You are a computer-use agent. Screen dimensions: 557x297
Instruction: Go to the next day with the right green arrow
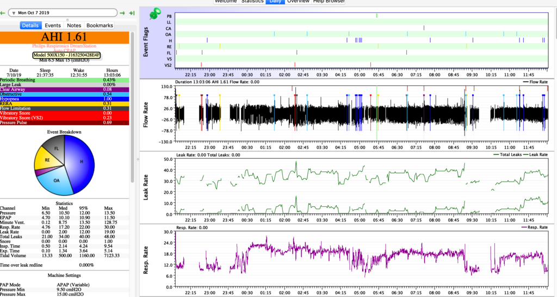(122, 13)
